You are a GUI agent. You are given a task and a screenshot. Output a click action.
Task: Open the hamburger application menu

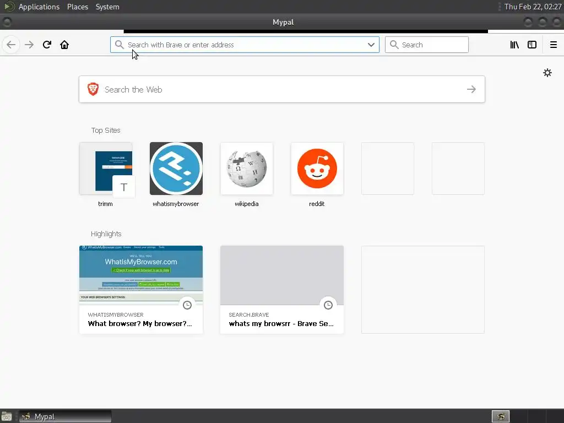[x=554, y=45]
